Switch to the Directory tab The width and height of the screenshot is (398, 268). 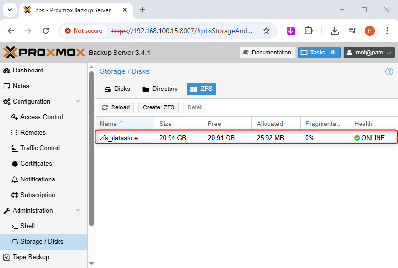(x=160, y=89)
